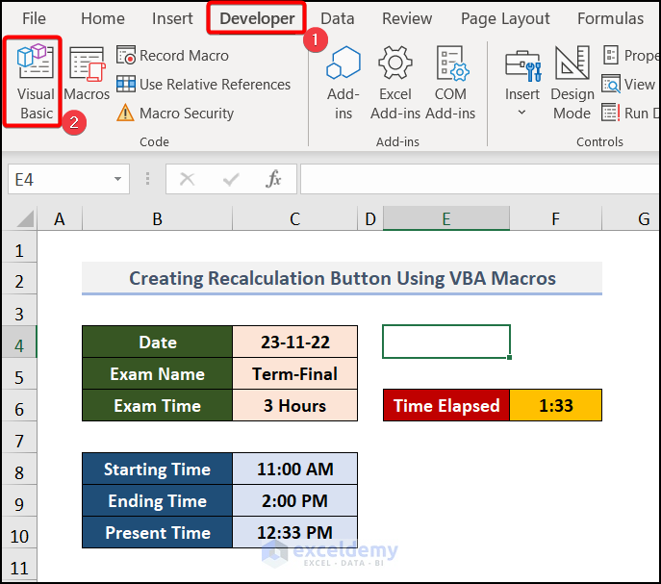Open the Review tab
Viewport: 661px width, 584px height.
pos(407,18)
